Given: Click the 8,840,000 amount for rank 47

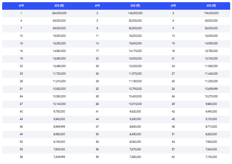Looking at the screenshot, I should [x=135, y=127].
